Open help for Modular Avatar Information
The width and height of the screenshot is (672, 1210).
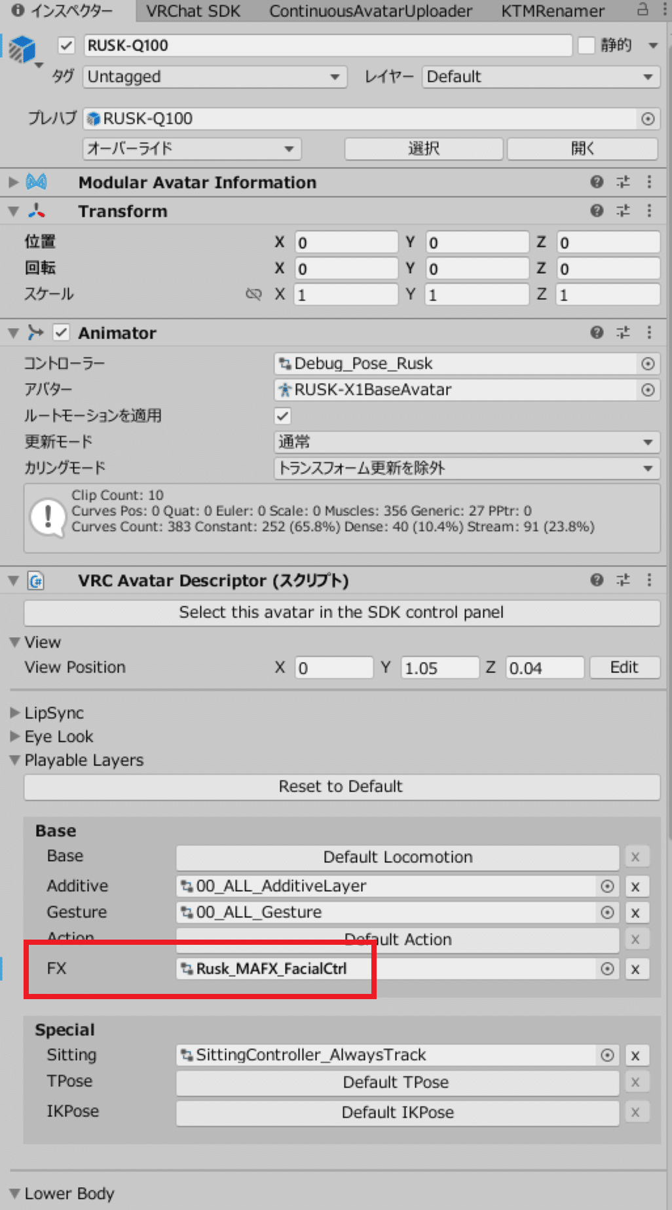coord(597,182)
